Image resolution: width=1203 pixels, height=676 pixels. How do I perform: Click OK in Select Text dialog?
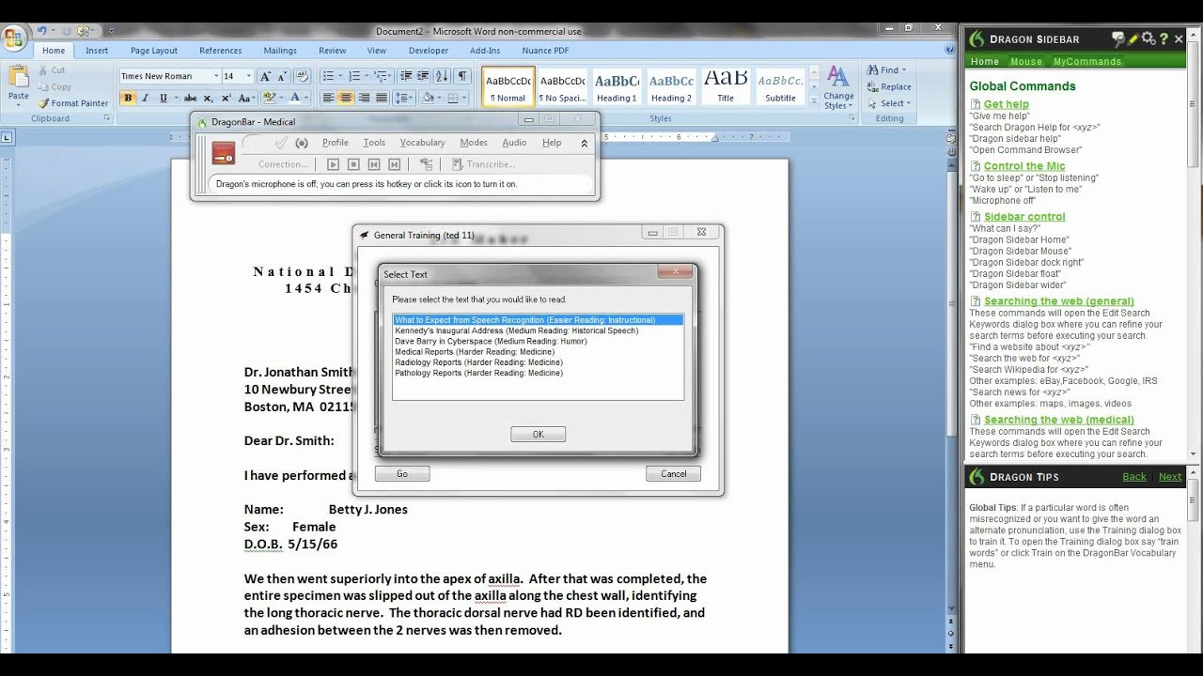pyautogui.click(x=538, y=434)
